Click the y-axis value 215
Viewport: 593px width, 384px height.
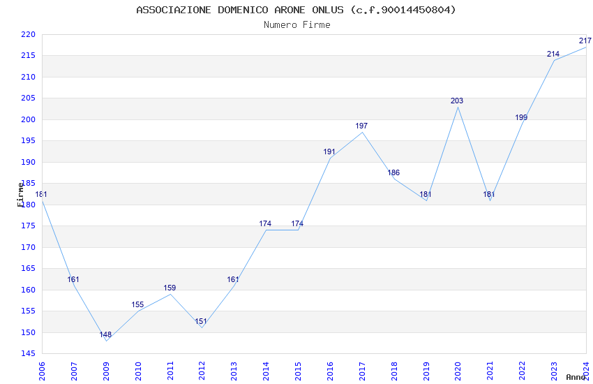tap(28, 56)
